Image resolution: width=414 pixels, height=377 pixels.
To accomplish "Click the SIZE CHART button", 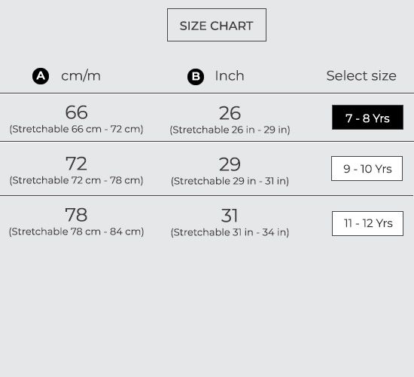I will 217,25.
